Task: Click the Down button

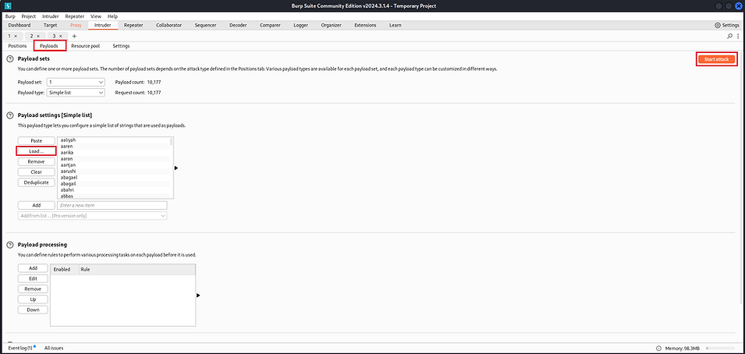Action: pyautogui.click(x=34, y=310)
